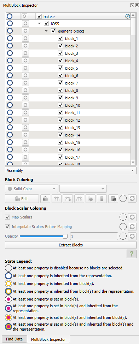Open the choose preset colormap icon
The width and height of the screenshot is (139, 344).
coord(91,199)
